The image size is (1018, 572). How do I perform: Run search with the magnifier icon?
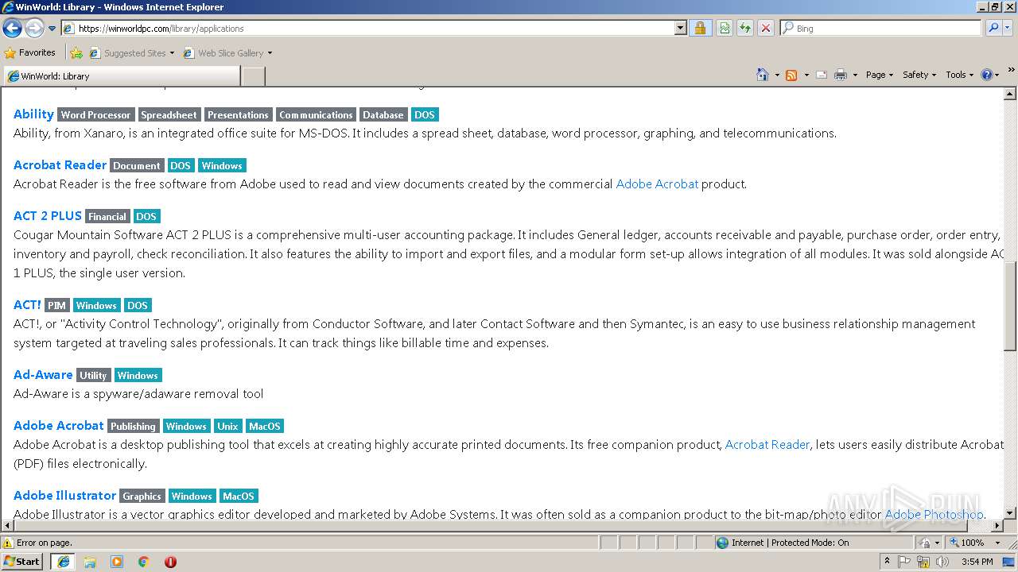click(x=993, y=29)
